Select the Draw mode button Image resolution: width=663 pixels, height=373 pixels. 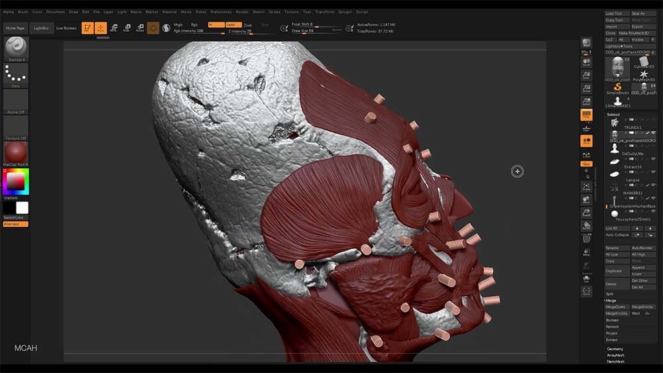tap(101, 28)
